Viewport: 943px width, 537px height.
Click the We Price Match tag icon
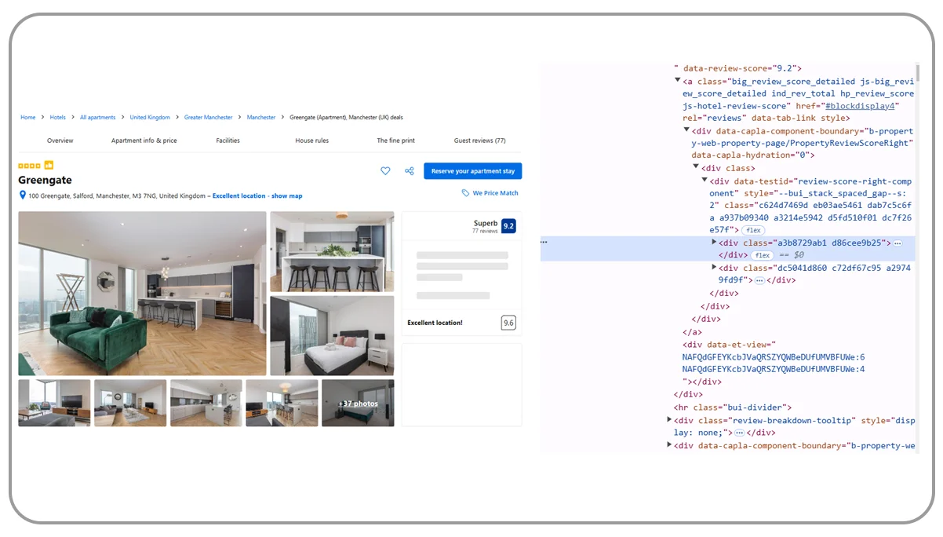pyautogui.click(x=465, y=193)
